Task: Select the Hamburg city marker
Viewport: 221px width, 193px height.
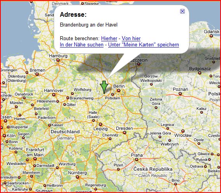Action: [58, 60]
